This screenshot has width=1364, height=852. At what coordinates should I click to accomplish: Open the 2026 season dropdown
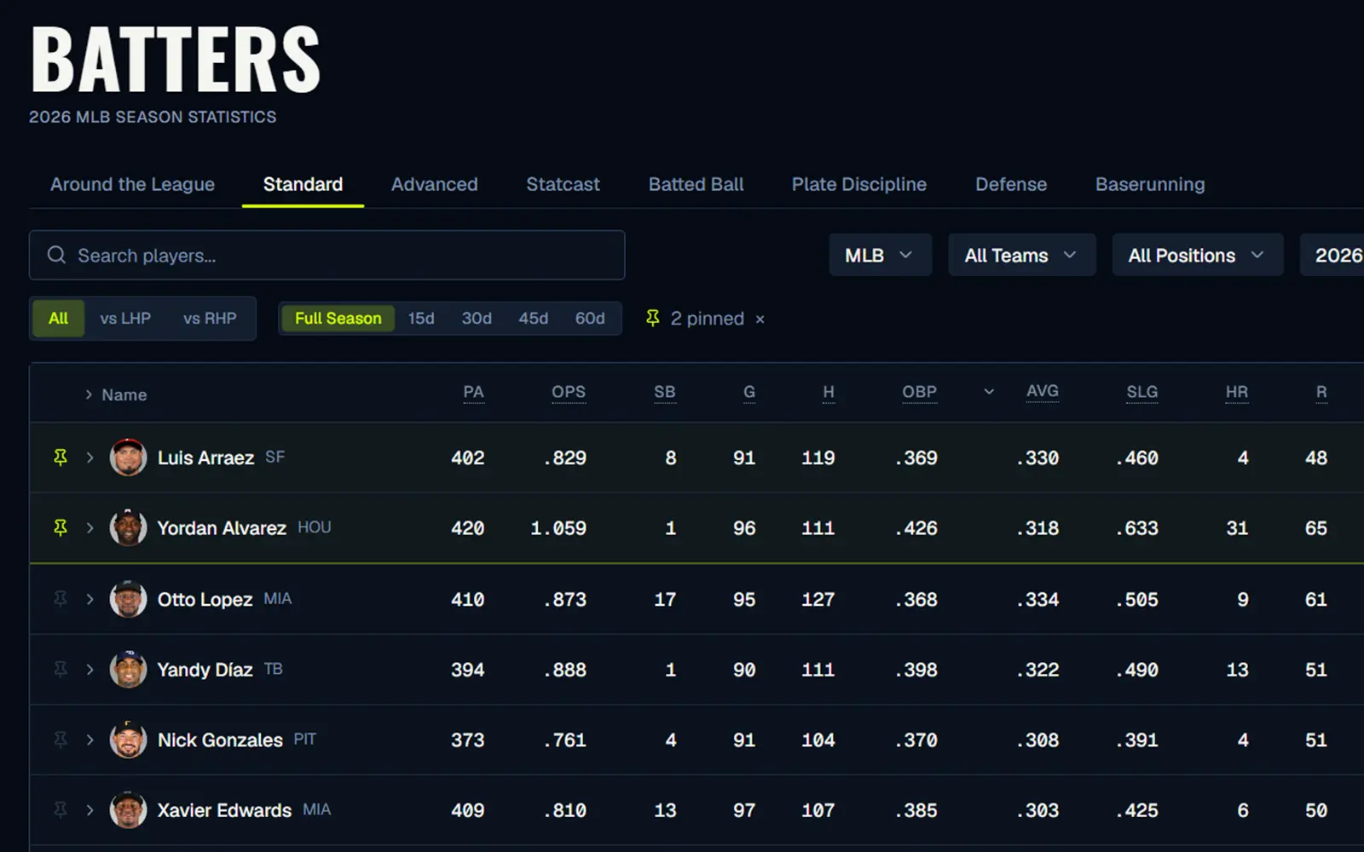point(1332,255)
